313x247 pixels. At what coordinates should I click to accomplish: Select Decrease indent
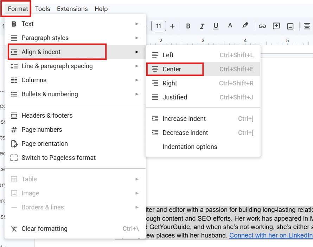(x=203, y=132)
